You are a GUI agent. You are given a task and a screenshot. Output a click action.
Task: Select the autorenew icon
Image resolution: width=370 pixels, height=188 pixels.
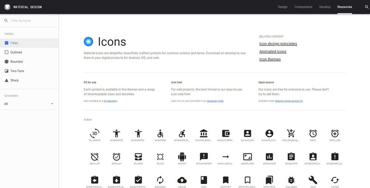[160, 180]
